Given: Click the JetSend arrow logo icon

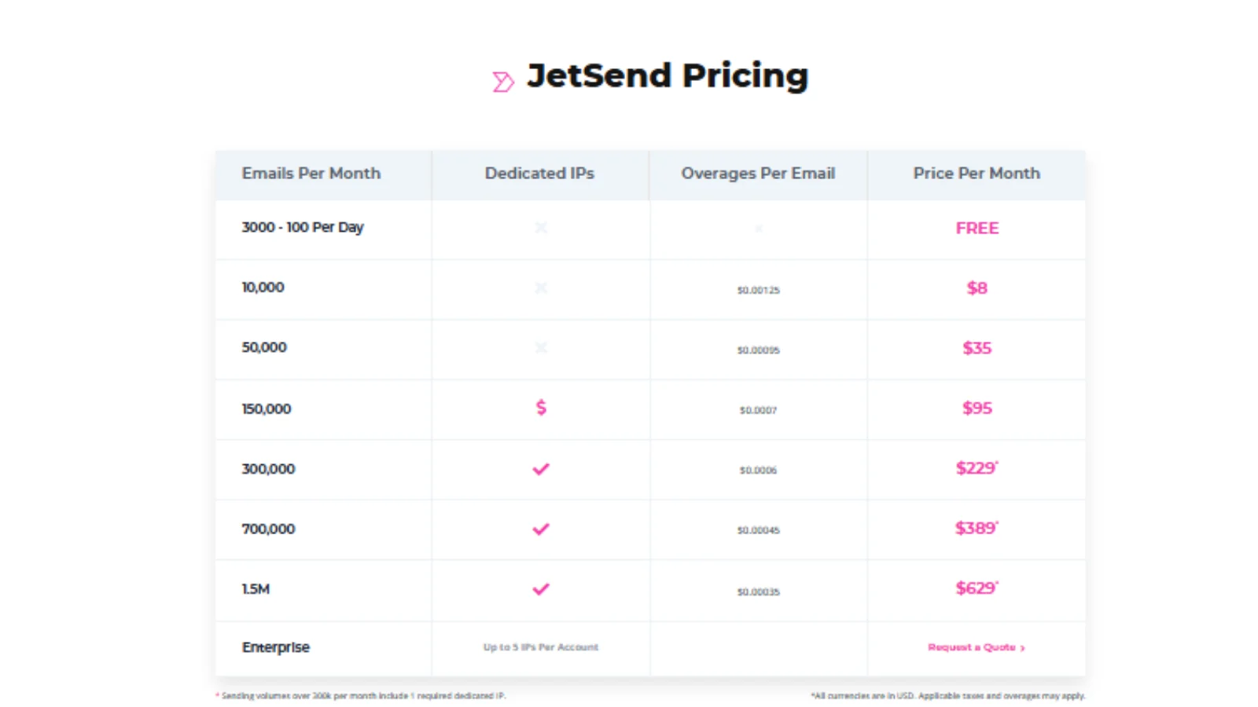Looking at the screenshot, I should tap(502, 79).
